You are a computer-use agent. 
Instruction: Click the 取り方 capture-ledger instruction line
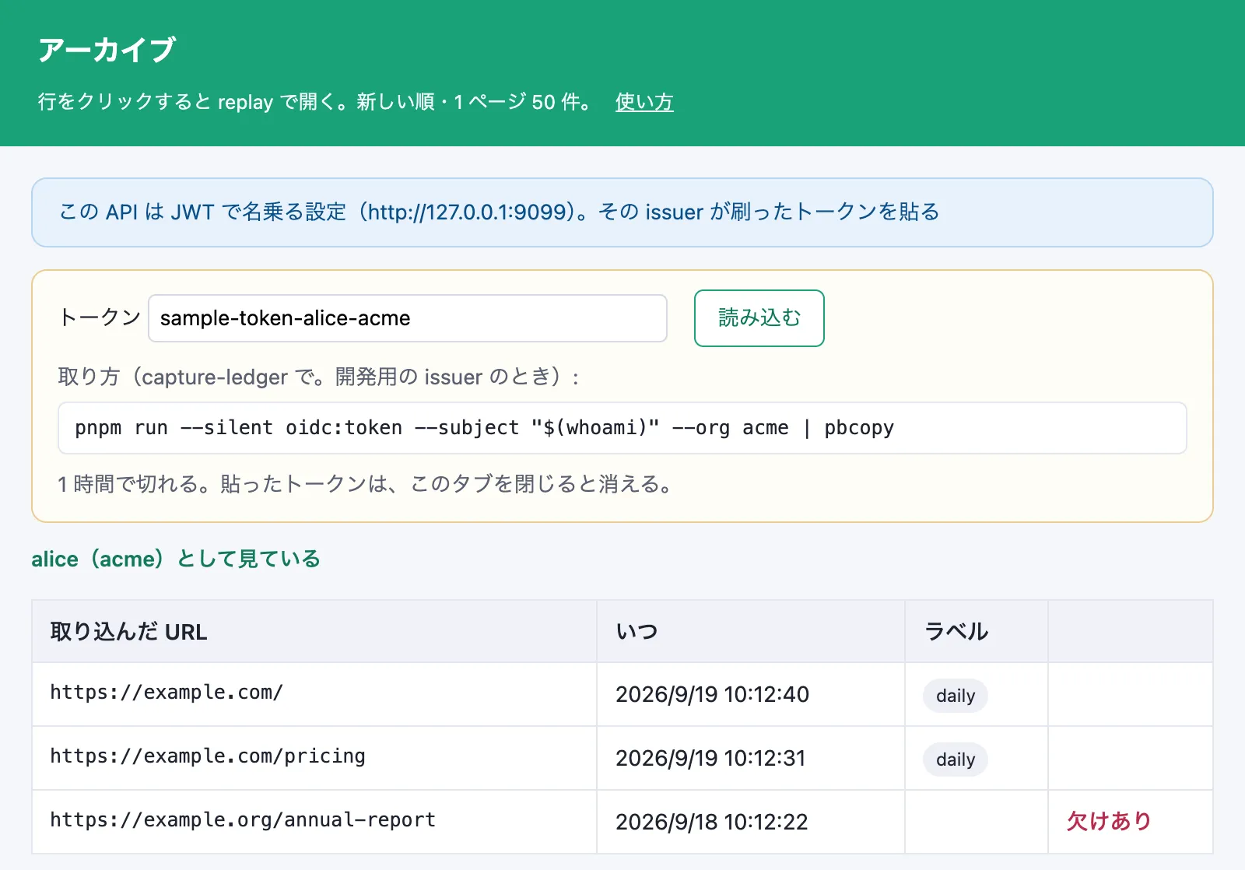[x=319, y=377]
